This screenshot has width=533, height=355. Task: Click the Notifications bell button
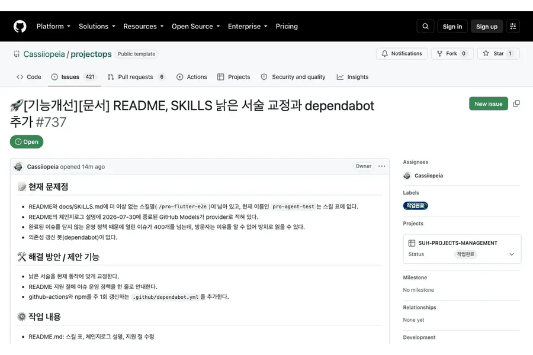coord(402,54)
